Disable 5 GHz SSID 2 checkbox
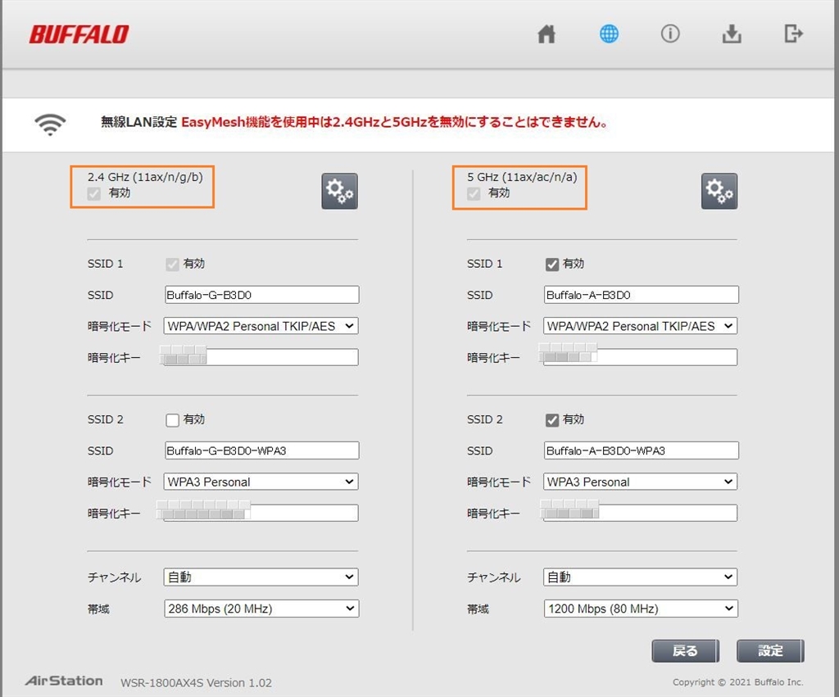 [x=551, y=420]
